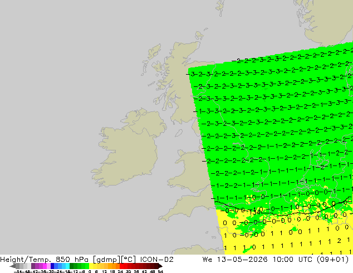The width and height of the screenshot is (353, 273).
Task: Click the '134' height contour label
Action: 255,212
